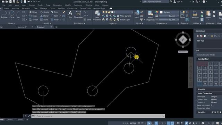Image resolution: width=222 pixels, height=125 pixels.
Task: Toggle grid display in status bar
Action: coord(139,123)
